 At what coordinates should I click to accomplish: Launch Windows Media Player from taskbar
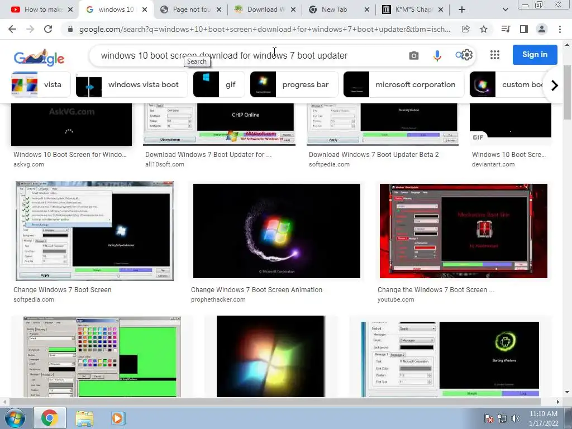pyautogui.click(x=118, y=418)
